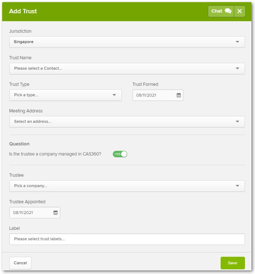Screen dimensions: 255x274
Task: Click the Cancel button
Action: point(20,263)
